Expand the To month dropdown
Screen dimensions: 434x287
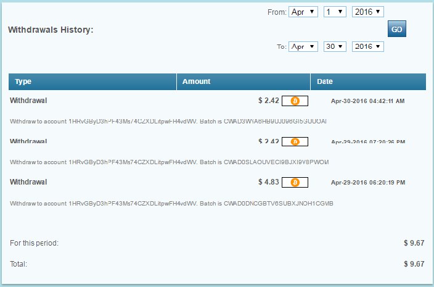[x=303, y=47]
